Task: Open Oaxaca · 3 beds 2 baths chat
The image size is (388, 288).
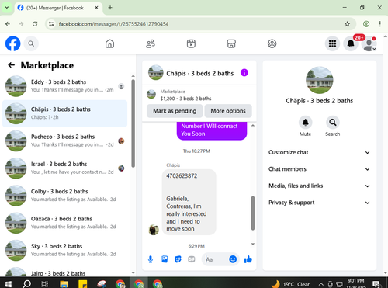Action: [64, 223]
